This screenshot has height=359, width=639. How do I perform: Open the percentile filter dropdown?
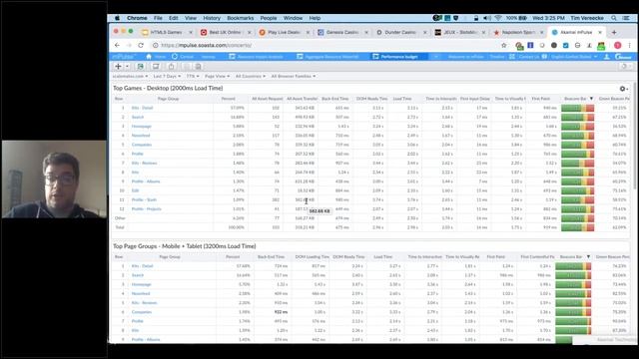click(x=193, y=76)
